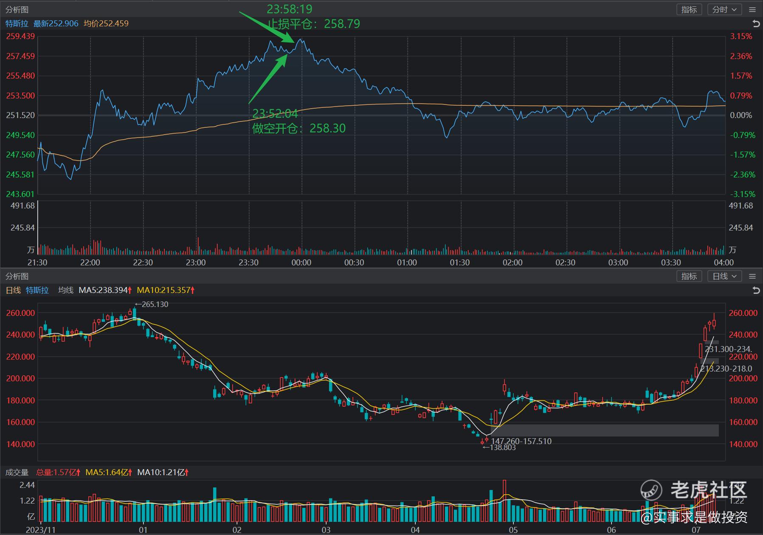Click 特斯拉 label in daily chart header
The height and width of the screenshot is (535, 763).
click(37, 290)
